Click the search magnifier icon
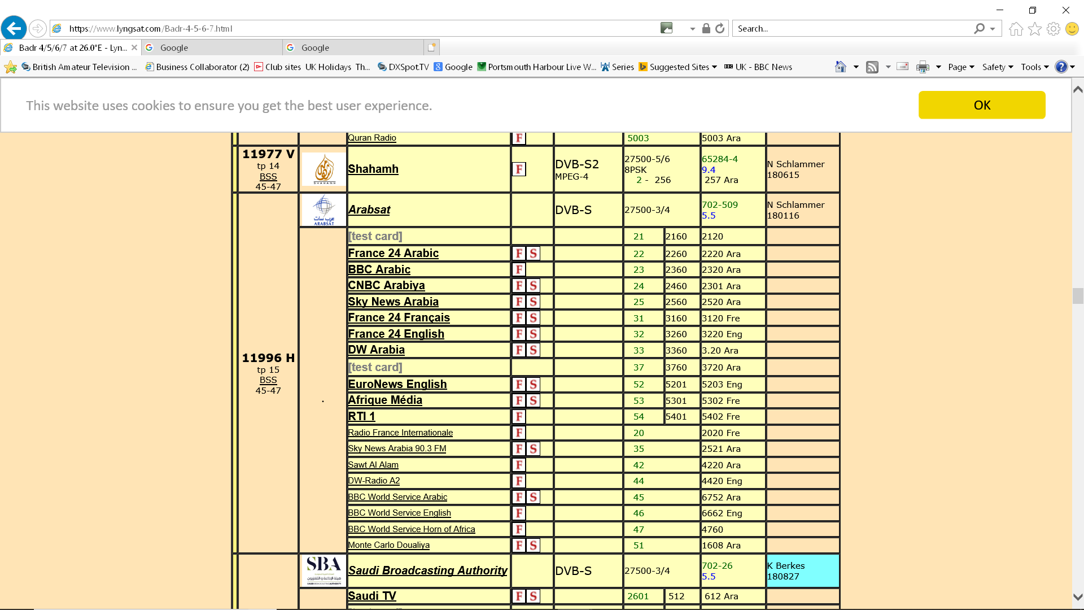This screenshot has width=1084, height=610. click(x=980, y=28)
